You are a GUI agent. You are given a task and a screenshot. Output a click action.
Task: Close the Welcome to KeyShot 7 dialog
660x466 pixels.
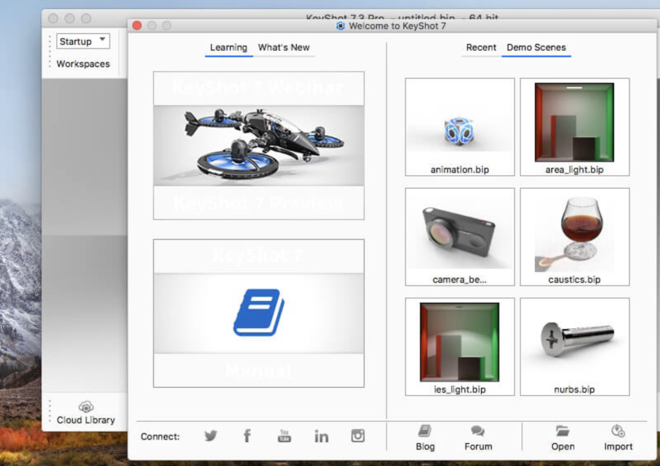pos(137,26)
